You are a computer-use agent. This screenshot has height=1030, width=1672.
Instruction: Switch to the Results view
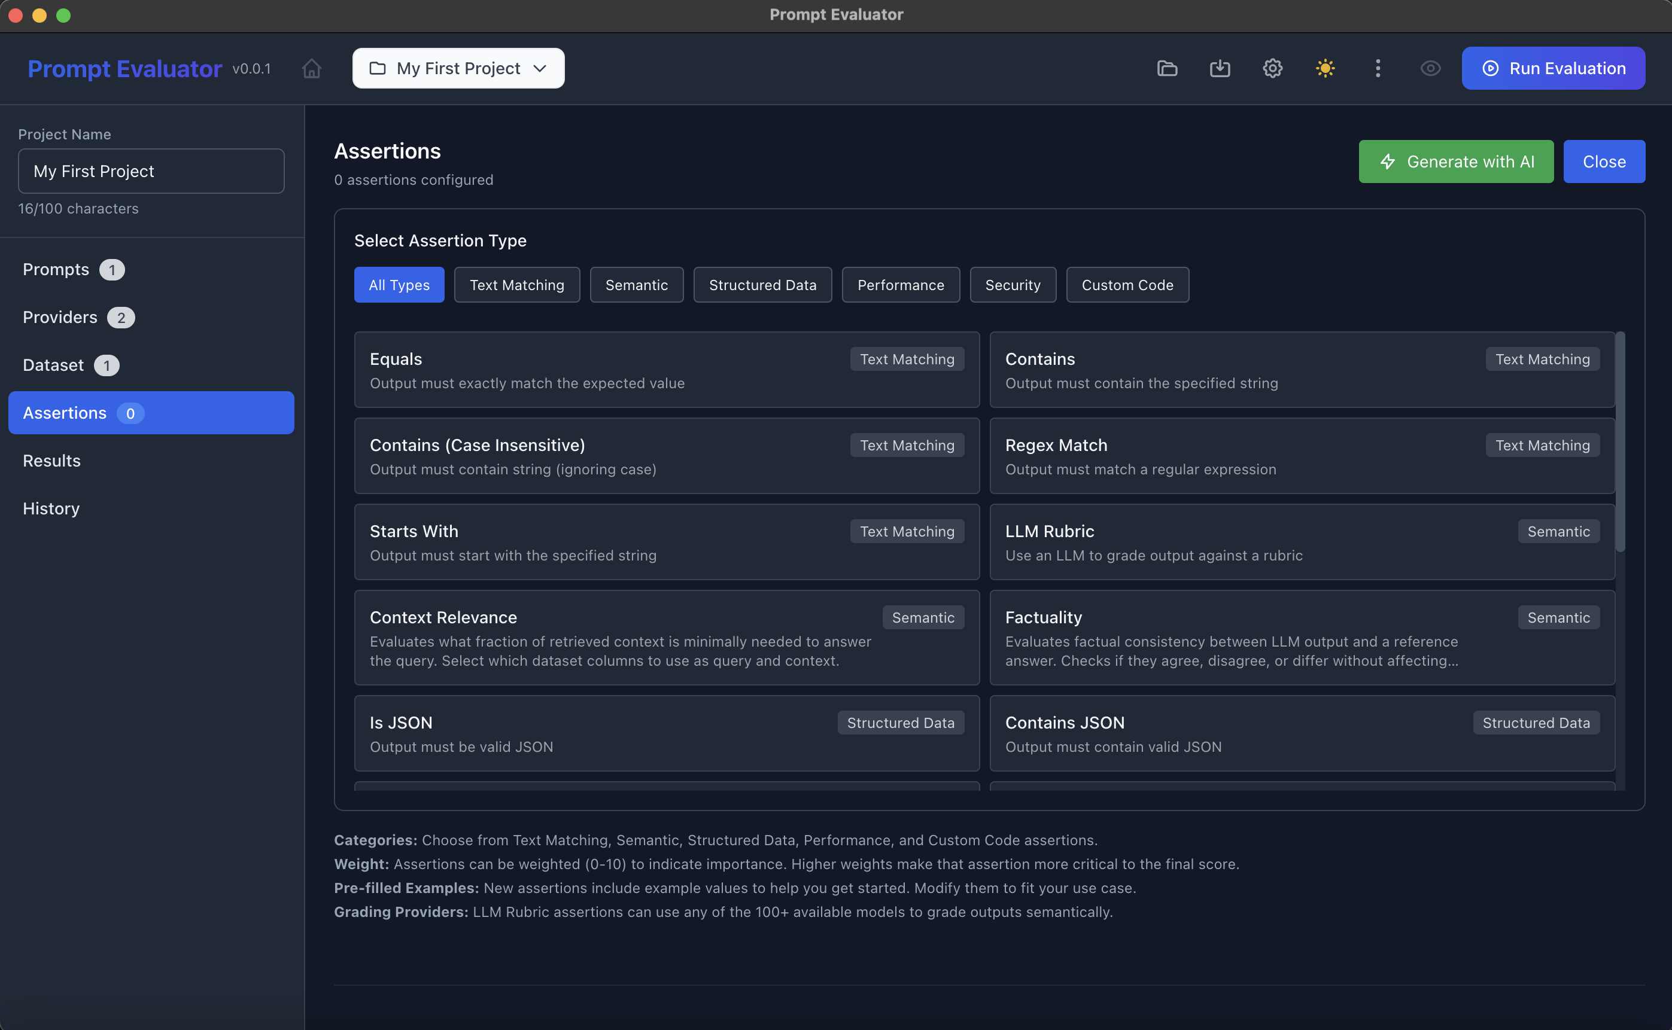pyautogui.click(x=51, y=461)
